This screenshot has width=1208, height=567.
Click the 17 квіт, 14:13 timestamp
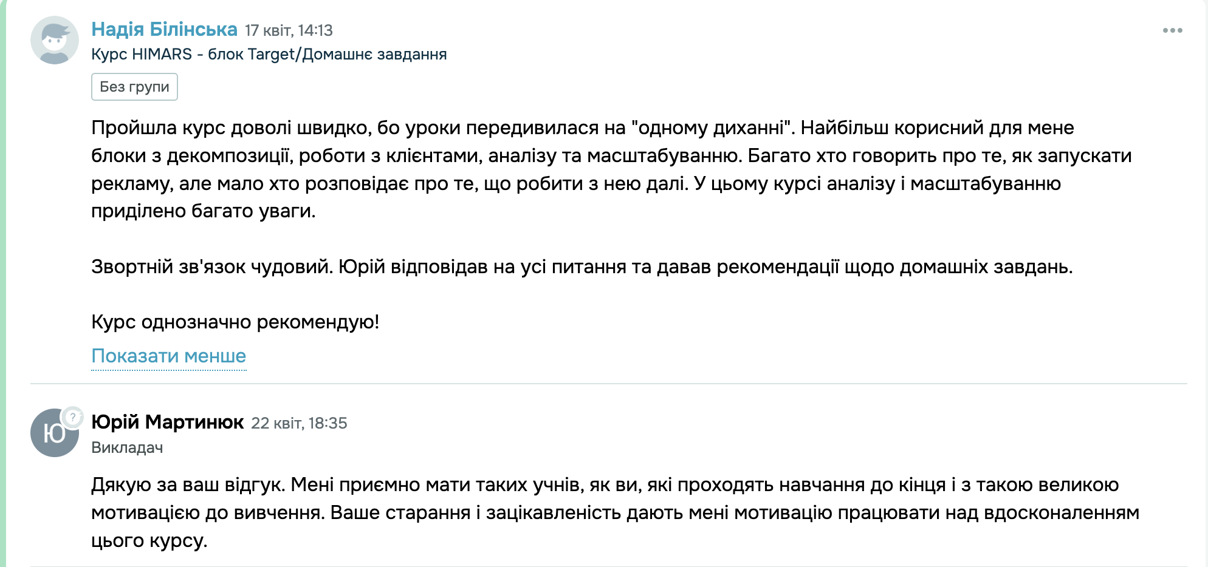(289, 30)
